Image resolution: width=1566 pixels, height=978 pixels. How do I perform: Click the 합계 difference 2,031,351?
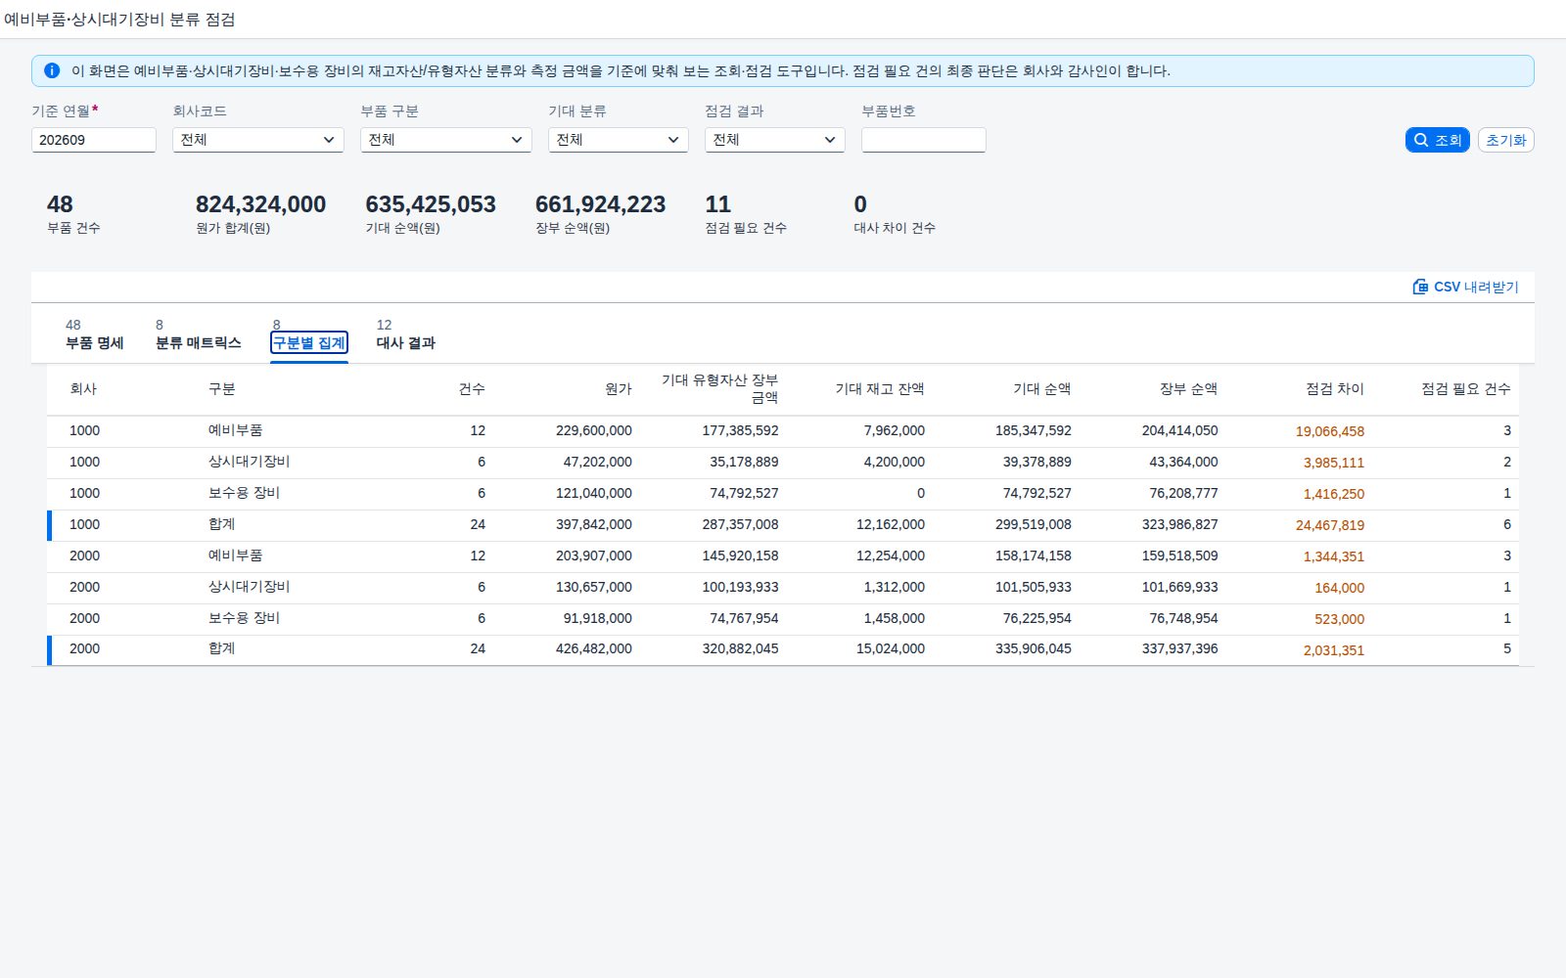(x=1334, y=650)
